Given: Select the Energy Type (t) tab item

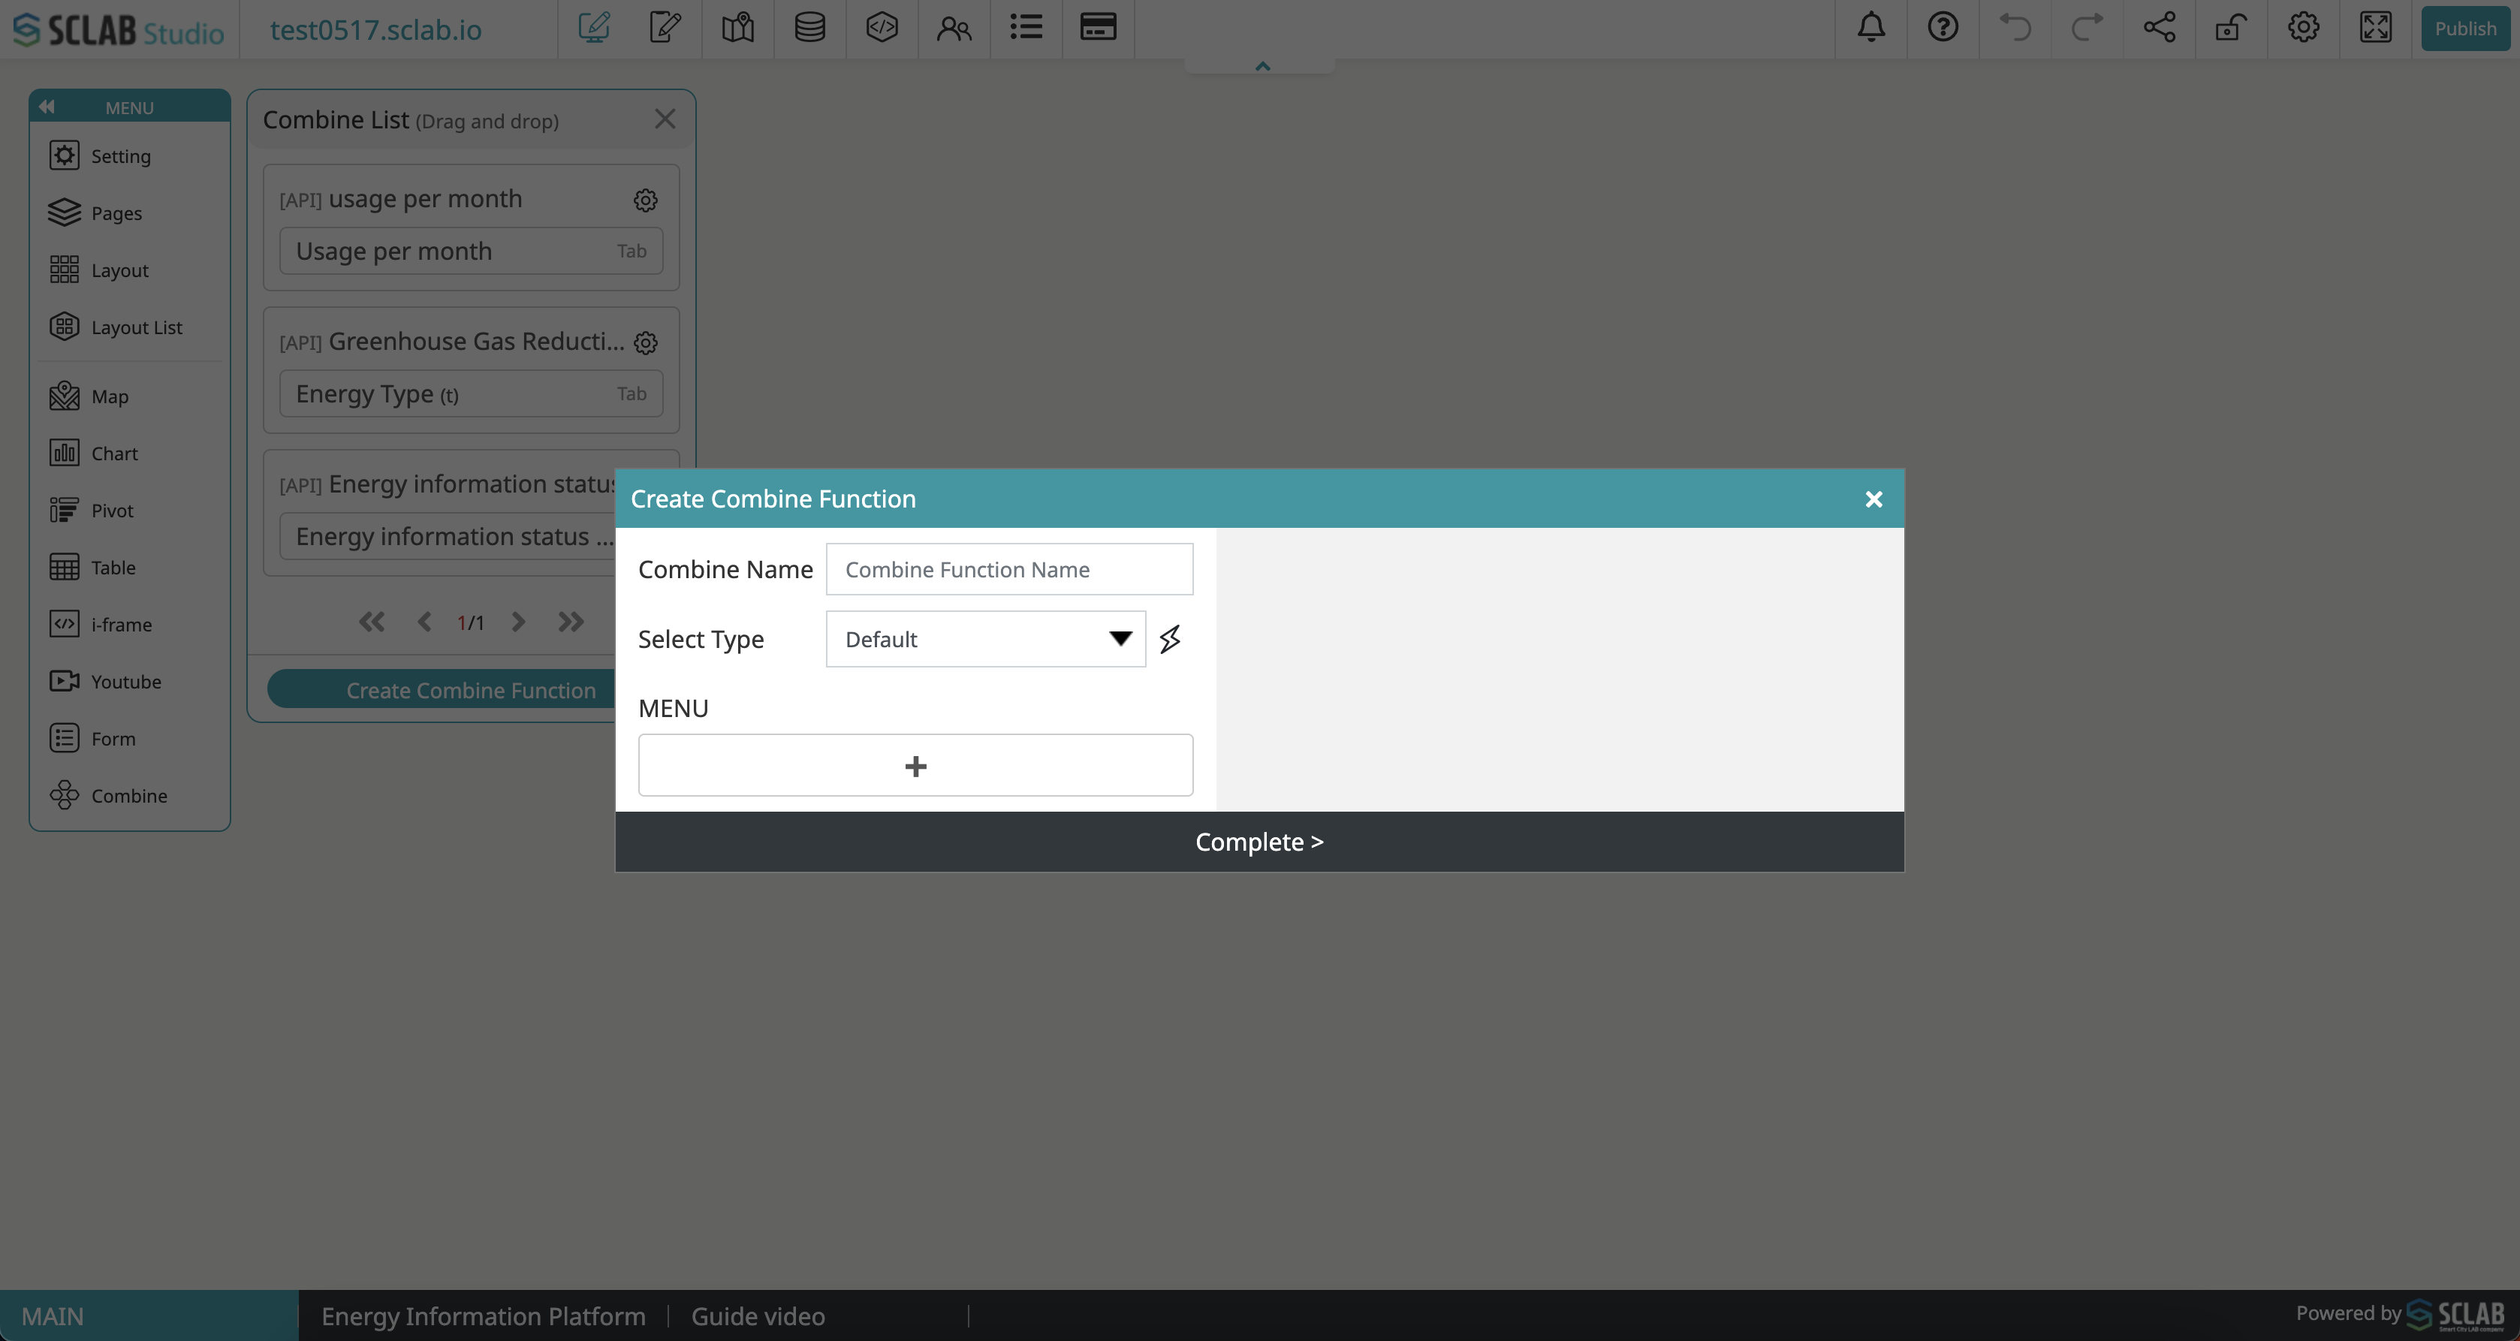Looking at the screenshot, I should point(471,394).
